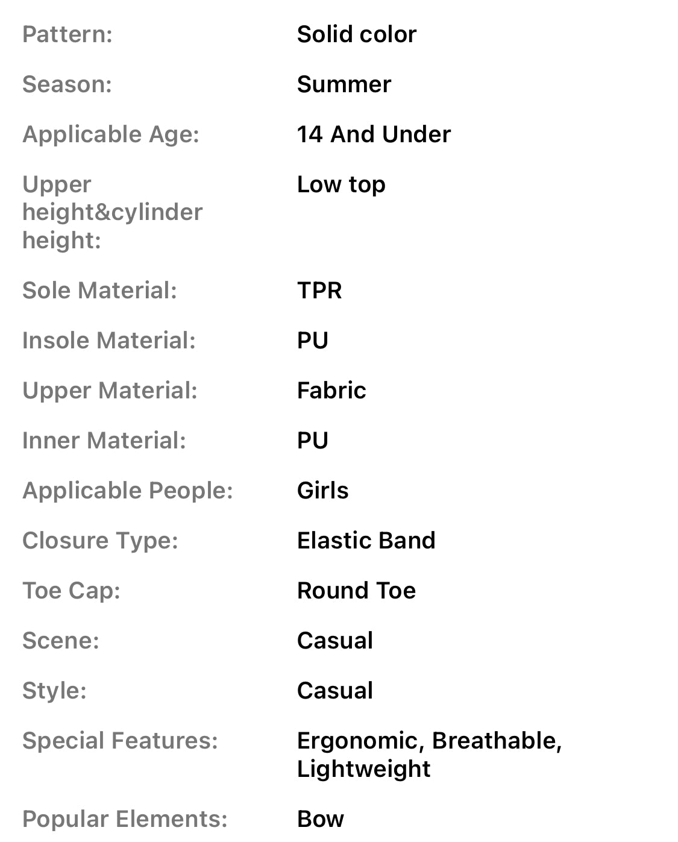Tap the Fabric upper material value
678x842 pixels.
coord(331,391)
